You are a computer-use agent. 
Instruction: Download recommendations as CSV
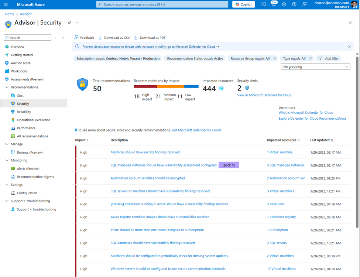[x=114, y=38]
